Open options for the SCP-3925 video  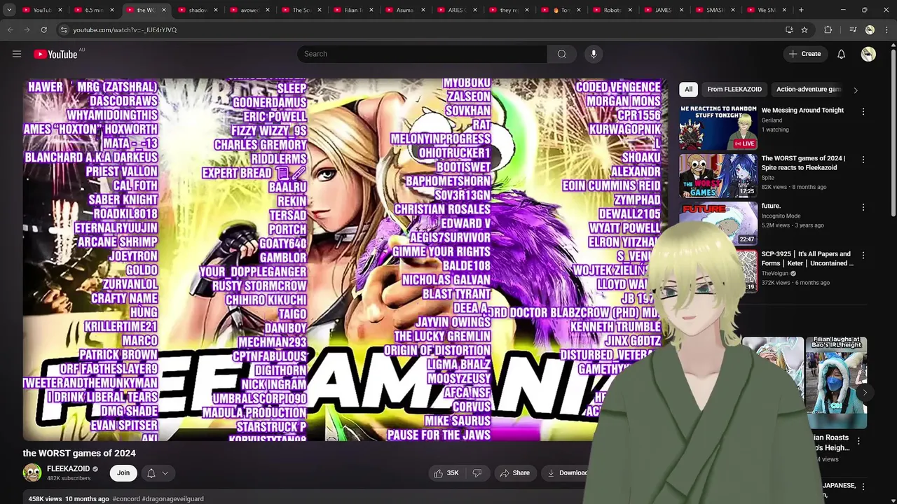863,255
